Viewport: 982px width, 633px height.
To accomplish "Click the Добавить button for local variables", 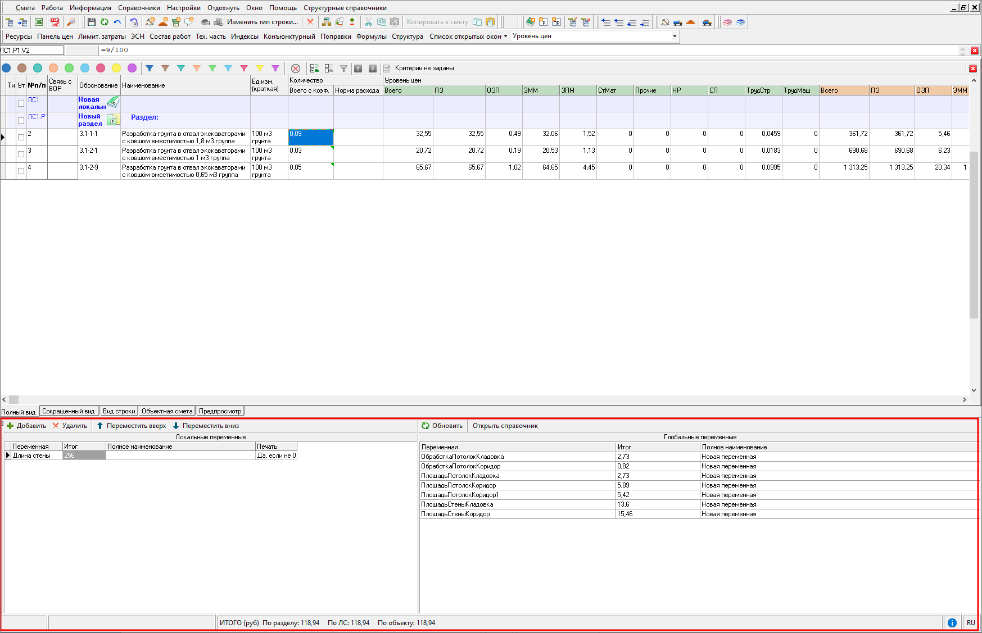I will click(26, 426).
